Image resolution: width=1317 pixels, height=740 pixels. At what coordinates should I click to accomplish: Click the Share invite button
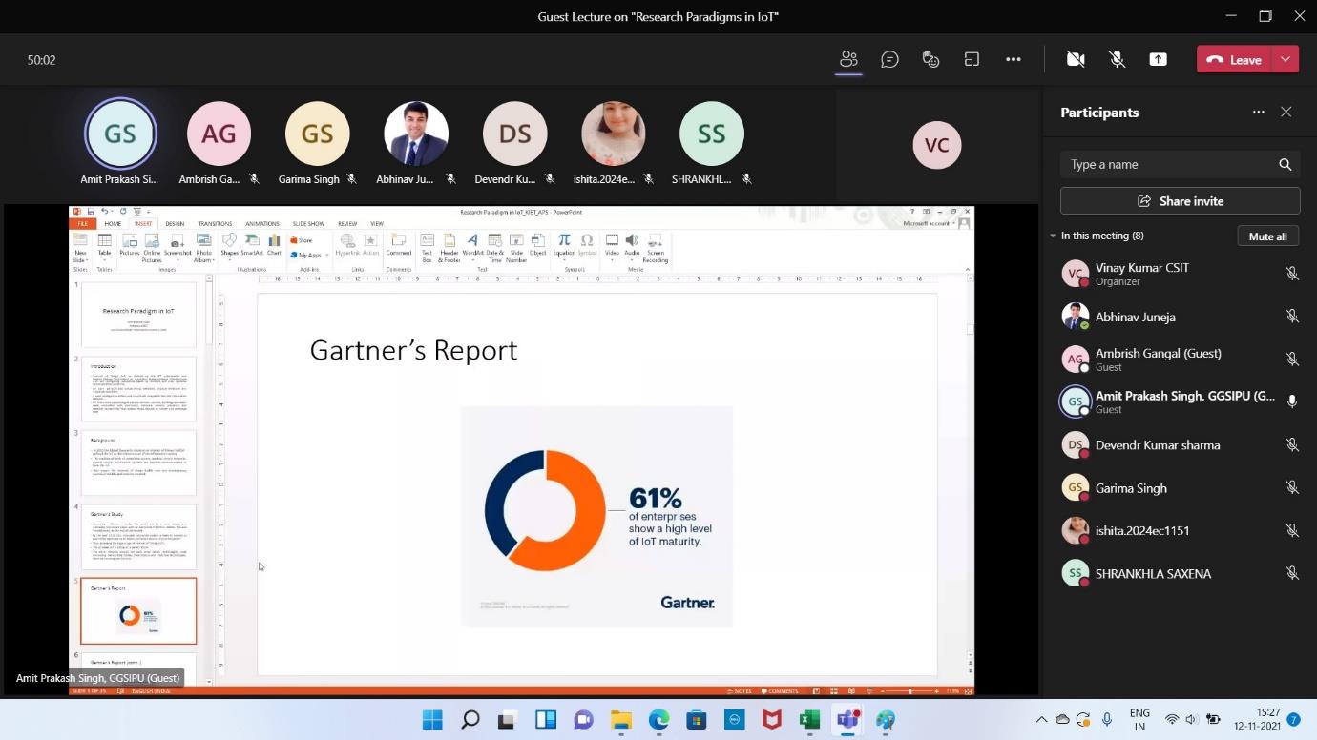[x=1180, y=201]
